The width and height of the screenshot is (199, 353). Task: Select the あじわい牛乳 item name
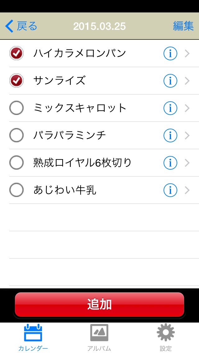(65, 190)
